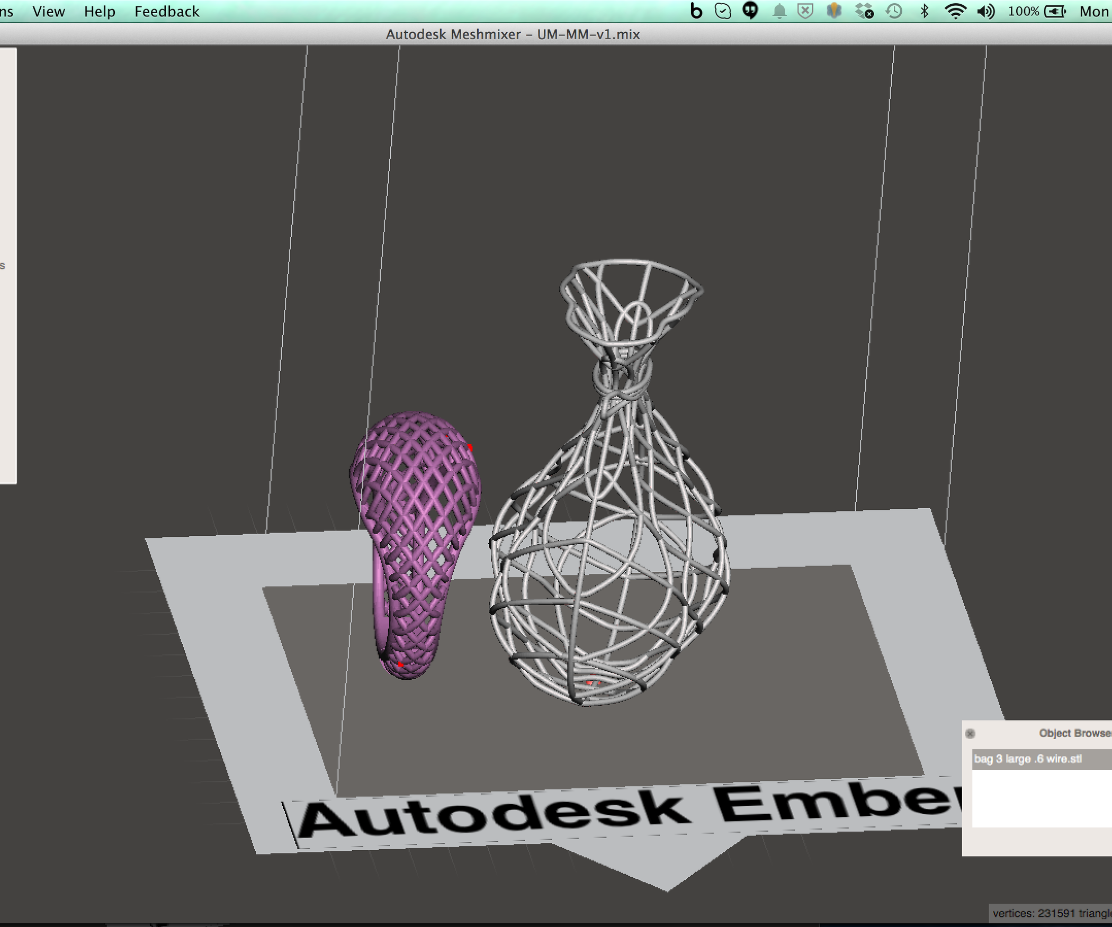Click the Dropbox sync-error icon in menu bar

pyautogui.click(x=864, y=11)
